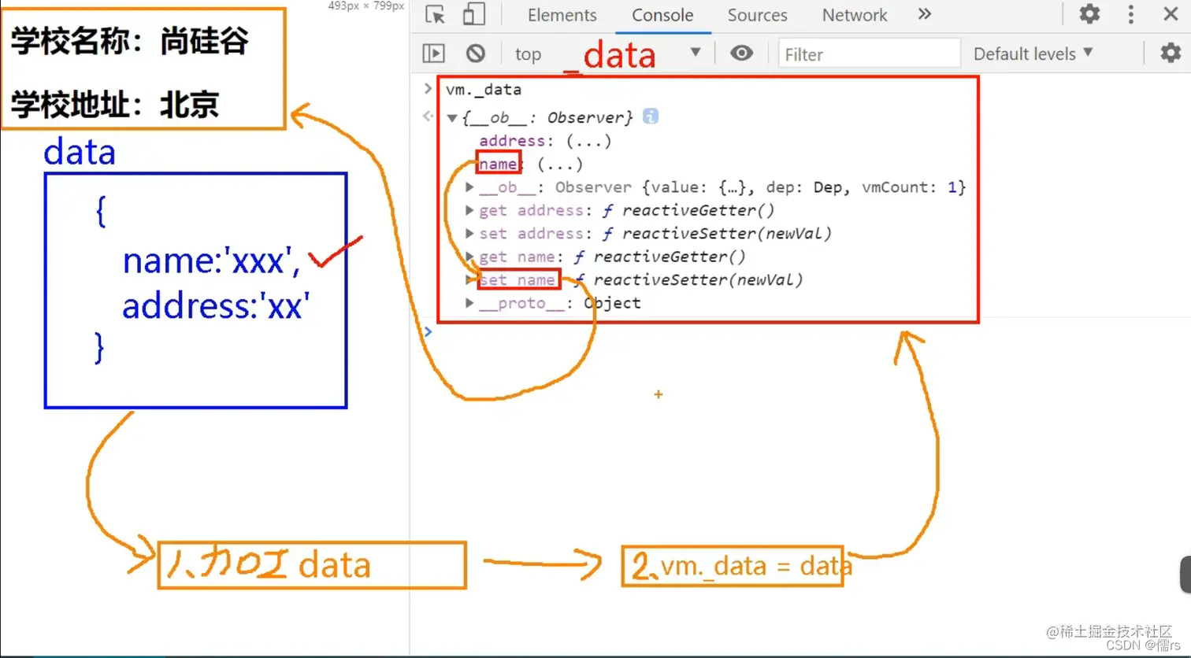Expand the get address reactiveGetter row
Screen dimensions: 1191x658
(469, 210)
